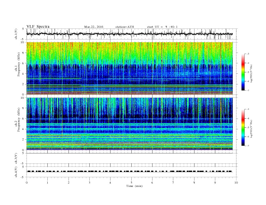Click the "-7" tick on ch.2 colorbar

click(x=248, y=146)
